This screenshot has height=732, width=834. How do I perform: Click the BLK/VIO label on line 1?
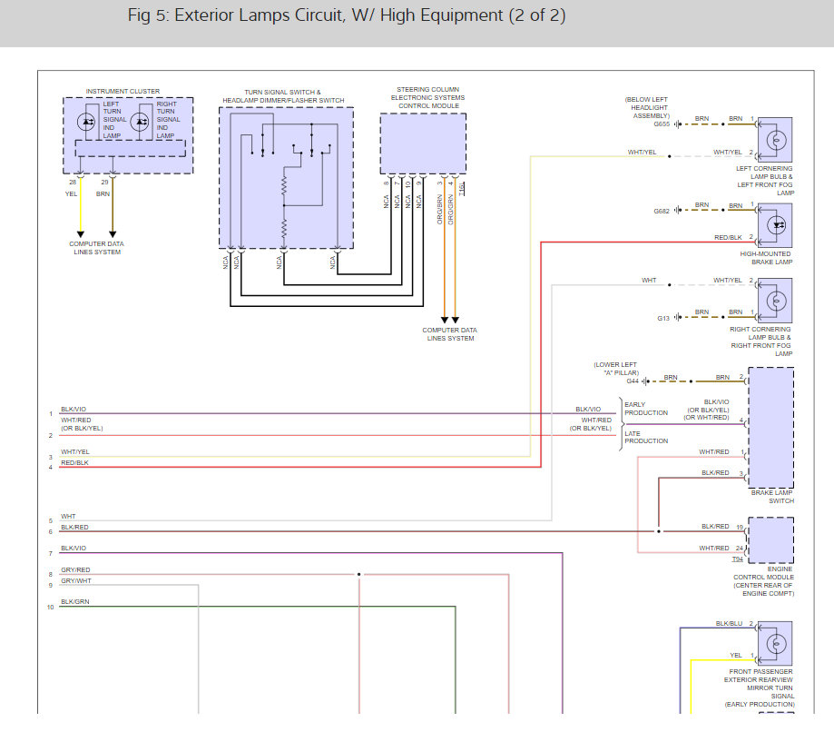pyautogui.click(x=74, y=410)
